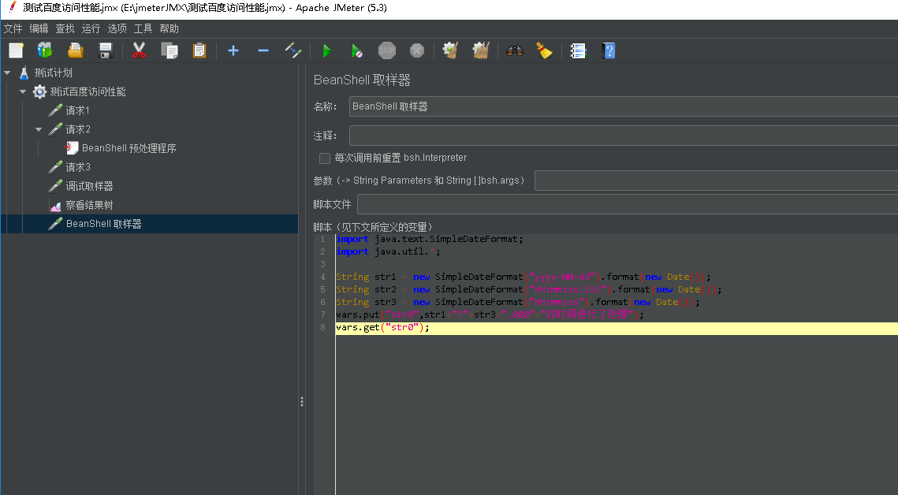Viewport: 898px width, 495px height.
Task: Open the 文件 menu
Action: 13,28
